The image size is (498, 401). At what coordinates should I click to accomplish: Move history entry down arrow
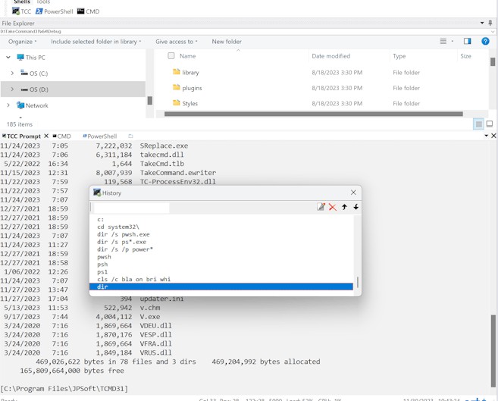pyautogui.click(x=355, y=207)
